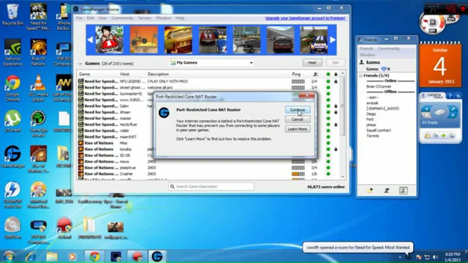Select friend Squell Lionhart
The image size is (468, 263).
click(x=378, y=130)
